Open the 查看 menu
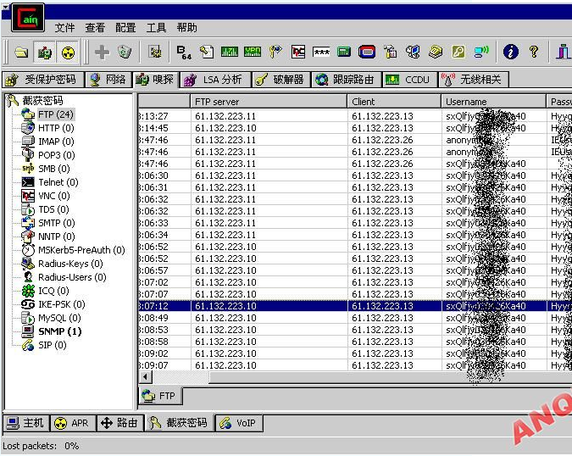The image size is (572, 456). pos(95,27)
